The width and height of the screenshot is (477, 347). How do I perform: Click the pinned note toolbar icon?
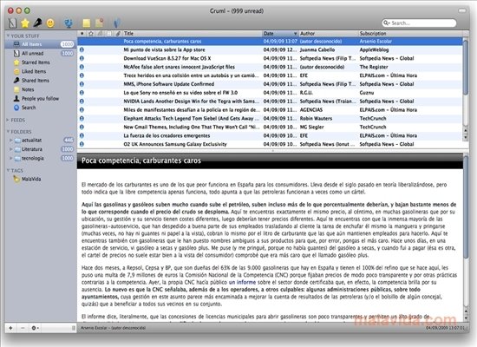100,23
